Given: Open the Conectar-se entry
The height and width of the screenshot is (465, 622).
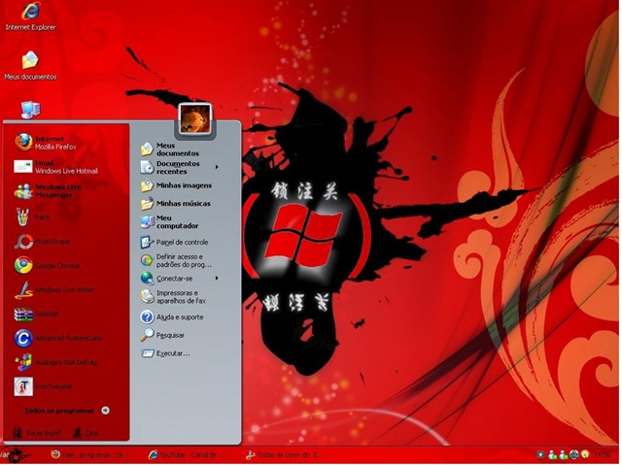Looking at the screenshot, I should tap(166, 279).
